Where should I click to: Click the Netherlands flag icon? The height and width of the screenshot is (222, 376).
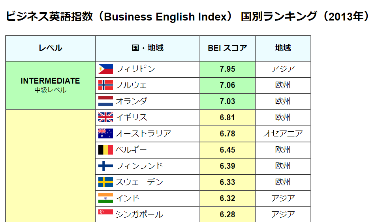(105, 101)
